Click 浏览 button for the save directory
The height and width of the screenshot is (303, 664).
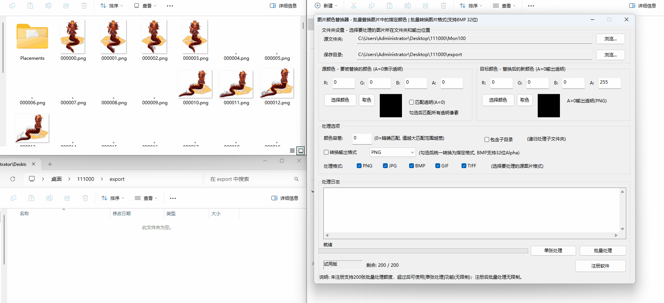(x=610, y=55)
